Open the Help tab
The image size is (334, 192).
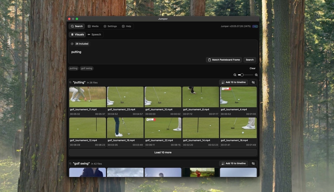point(126,26)
